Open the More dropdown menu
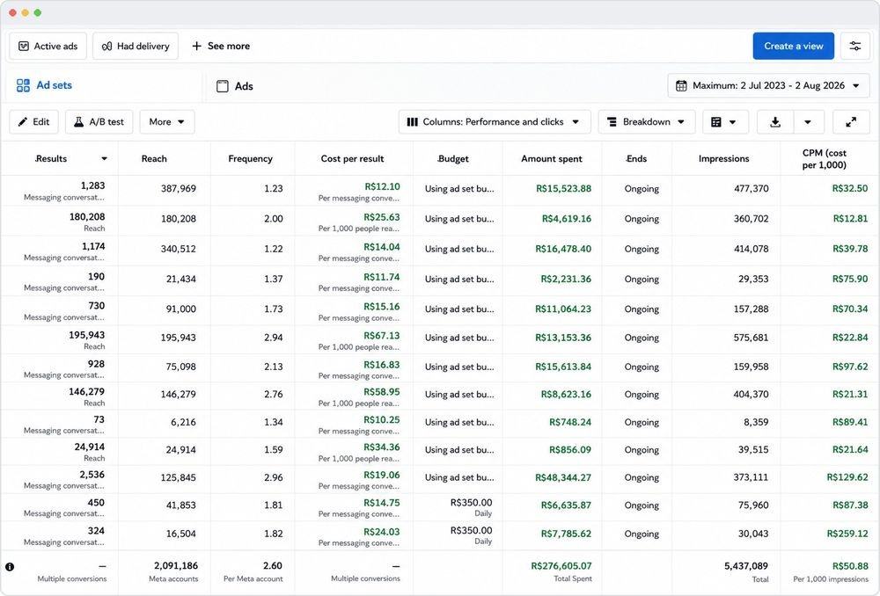Screen dimensions: 880x596 tap(166, 121)
